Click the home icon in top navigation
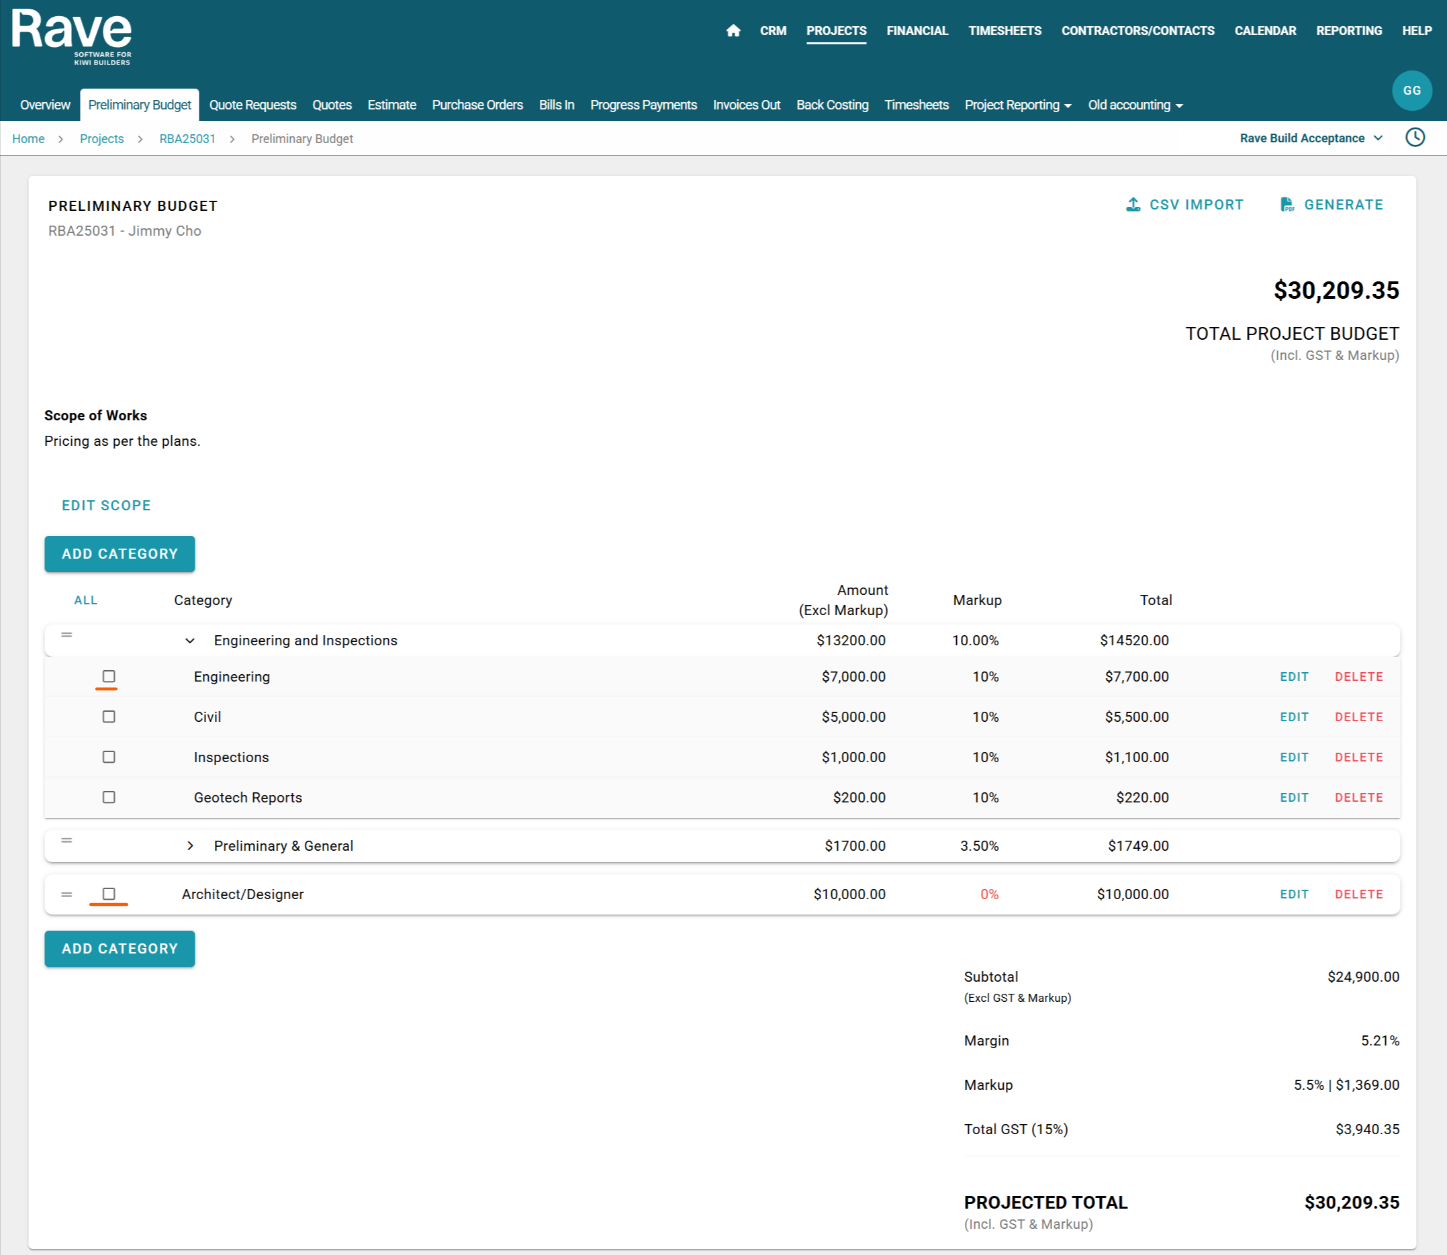The image size is (1447, 1255). point(733,31)
